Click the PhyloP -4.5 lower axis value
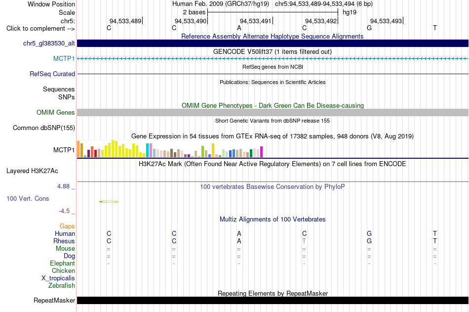 pyautogui.click(x=64, y=211)
